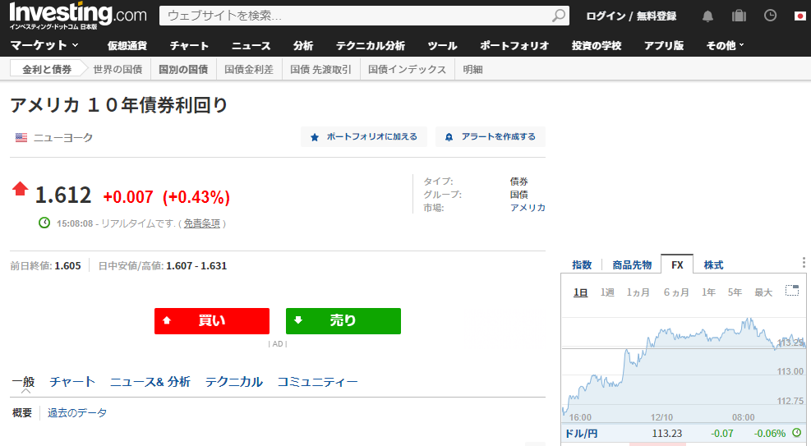The width and height of the screenshot is (811, 446).
Task: Open the 過去のデータ sub-tab
Action: [x=77, y=413]
